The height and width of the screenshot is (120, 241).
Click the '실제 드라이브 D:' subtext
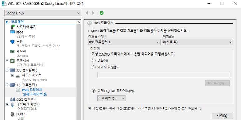pyautogui.click(x=35, y=94)
